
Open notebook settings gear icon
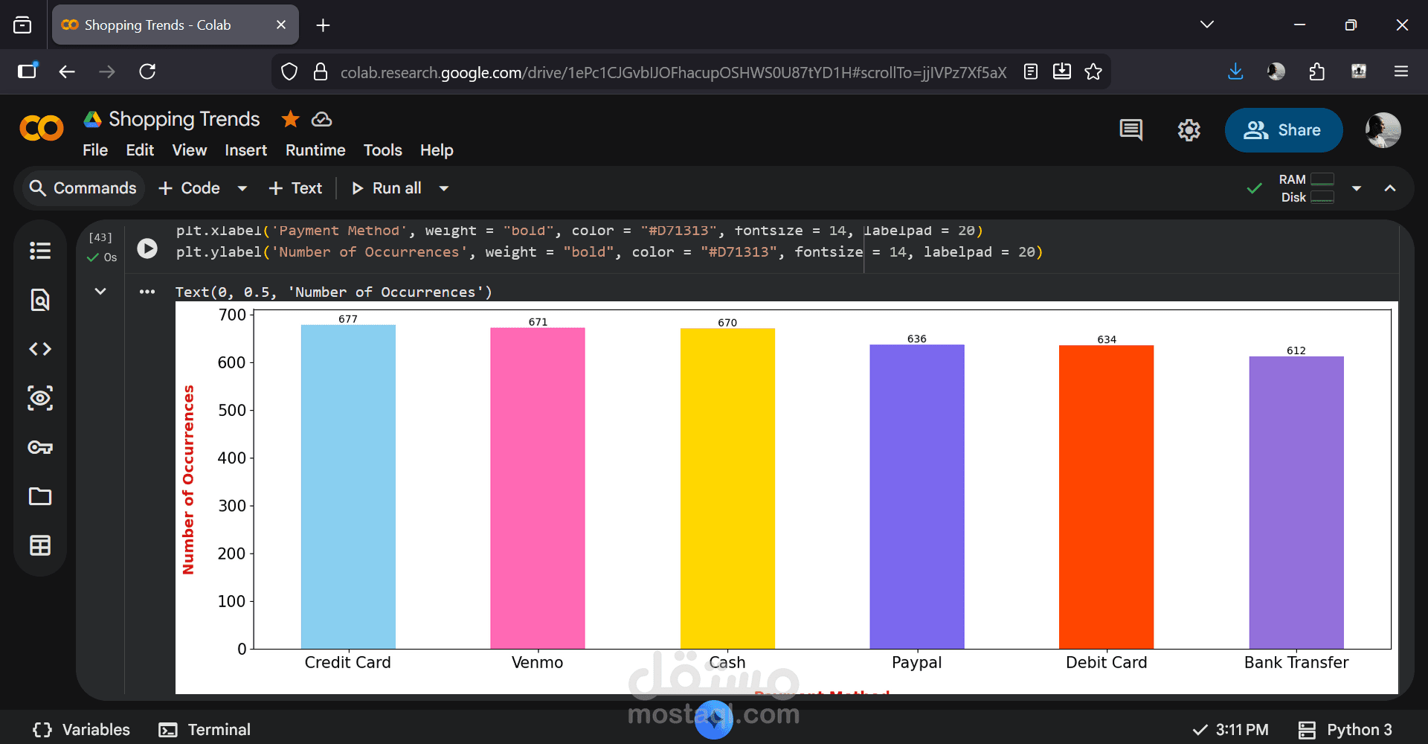1189,130
